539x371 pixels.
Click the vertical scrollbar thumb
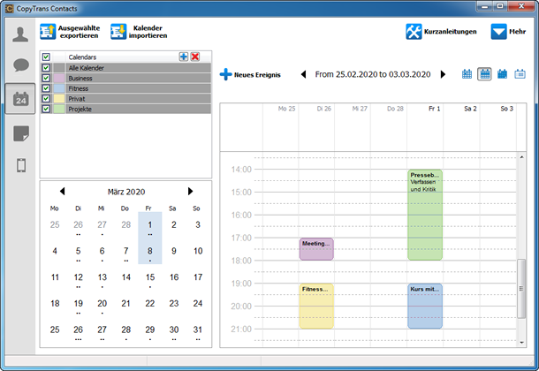521,289
